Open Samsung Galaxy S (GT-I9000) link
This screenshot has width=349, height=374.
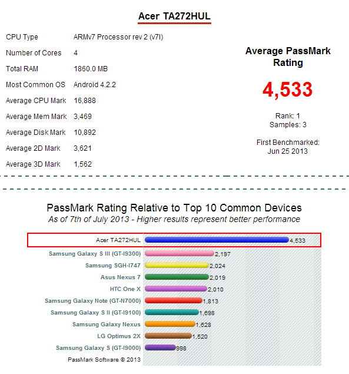click(x=98, y=347)
